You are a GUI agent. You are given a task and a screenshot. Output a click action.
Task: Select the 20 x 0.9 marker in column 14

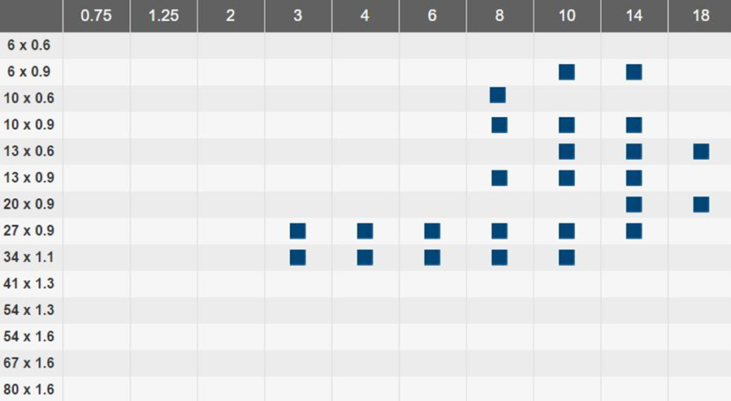[634, 205]
